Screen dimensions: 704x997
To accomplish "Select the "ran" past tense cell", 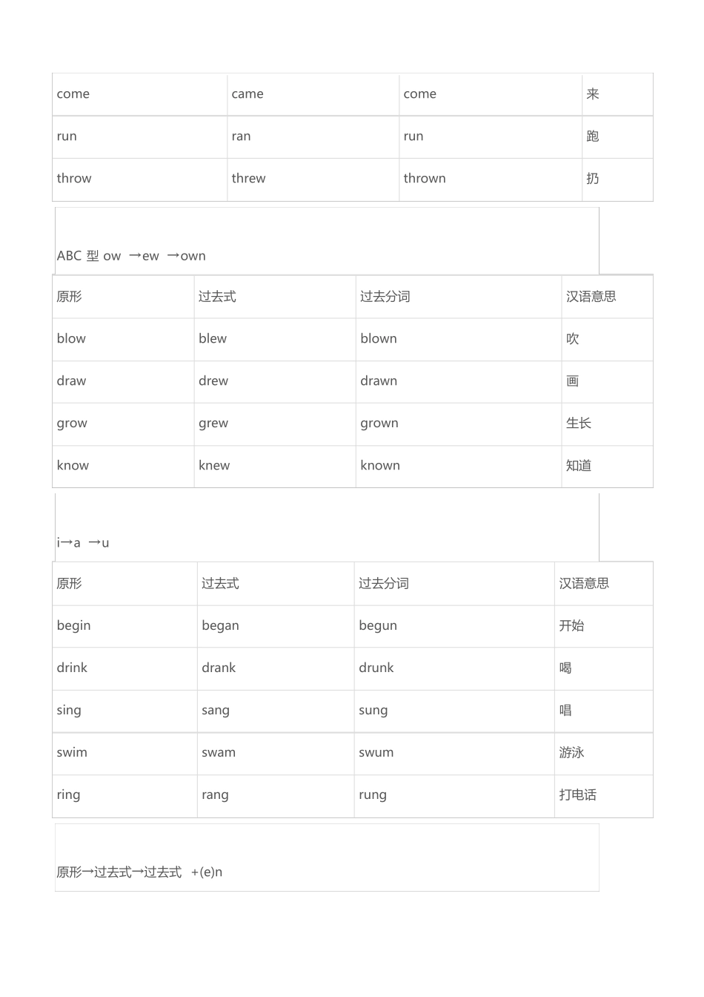I will (241, 136).
